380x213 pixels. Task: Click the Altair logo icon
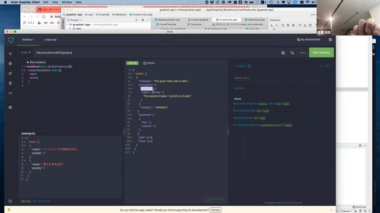tap(11, 40)
